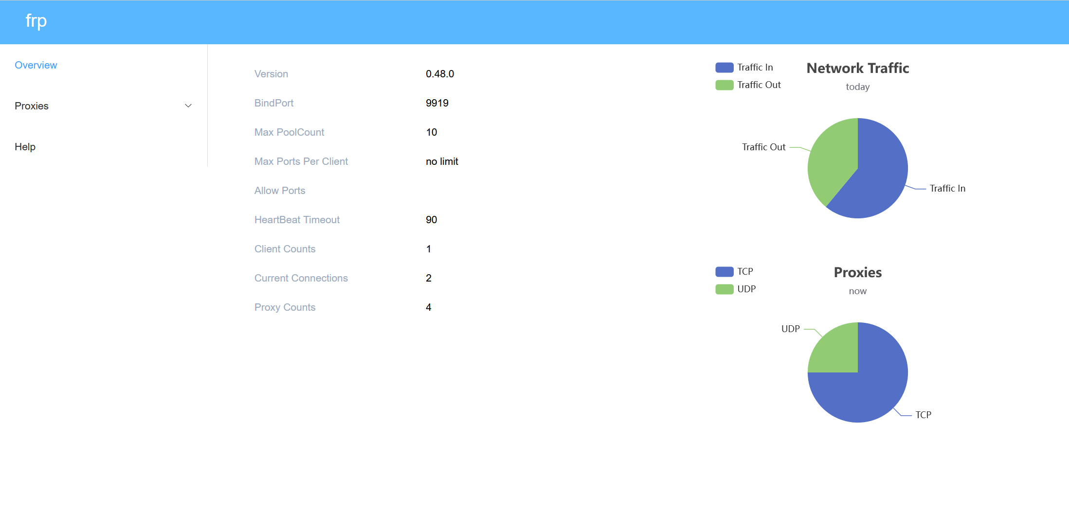Toggle Traffic Out legend swatch

tap(724, 85)
